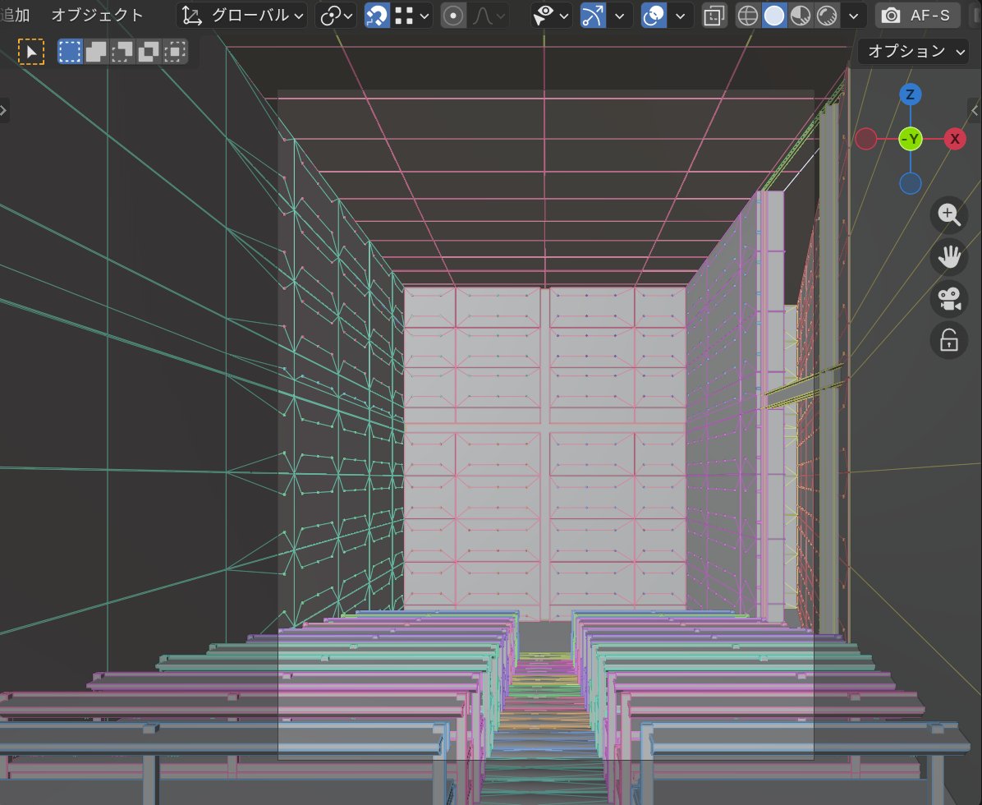Toggle the snap magnet icon
The width and height of the screenshot is (982, 805).
tap(377, 16)
